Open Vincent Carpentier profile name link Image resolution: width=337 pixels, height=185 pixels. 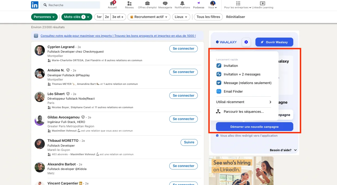pos(63,183)
